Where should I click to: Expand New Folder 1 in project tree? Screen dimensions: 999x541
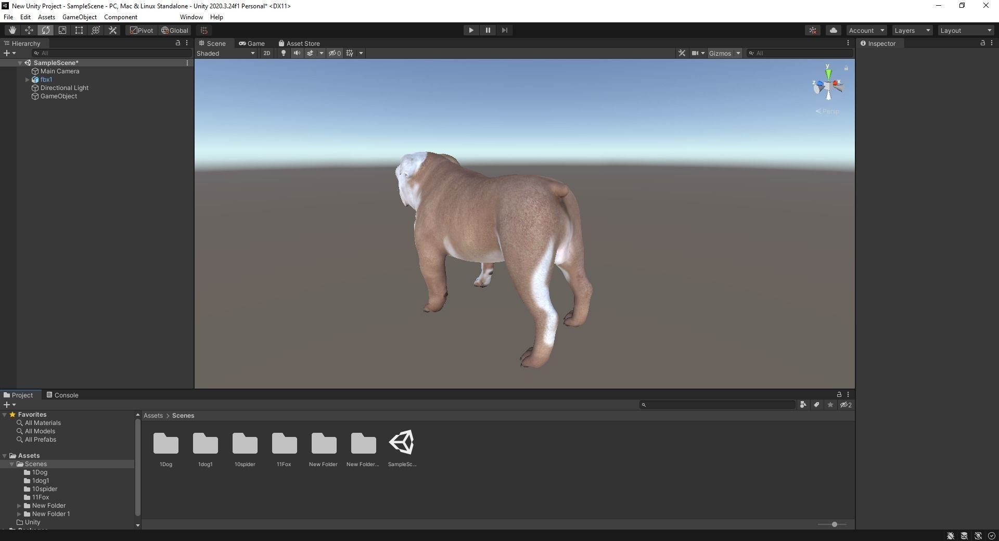pyautogui.click(x=19, y=514)
